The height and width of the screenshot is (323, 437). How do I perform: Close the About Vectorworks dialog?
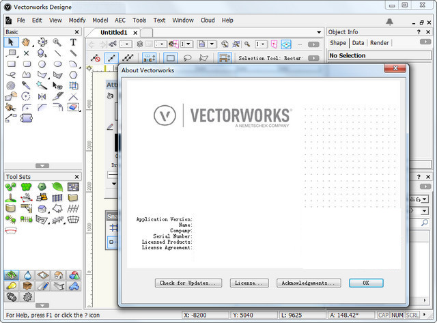pyautogui.click(x=395, y=68)
